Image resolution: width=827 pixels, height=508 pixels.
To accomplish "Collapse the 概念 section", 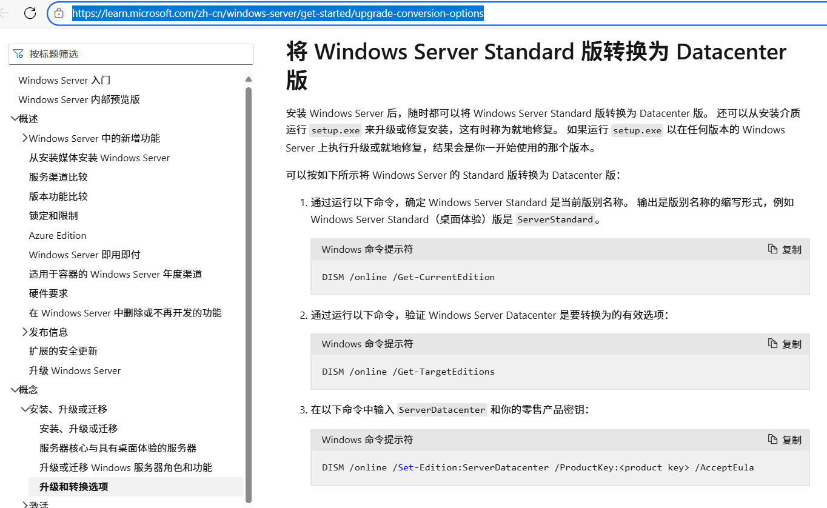I will (15, 390).
